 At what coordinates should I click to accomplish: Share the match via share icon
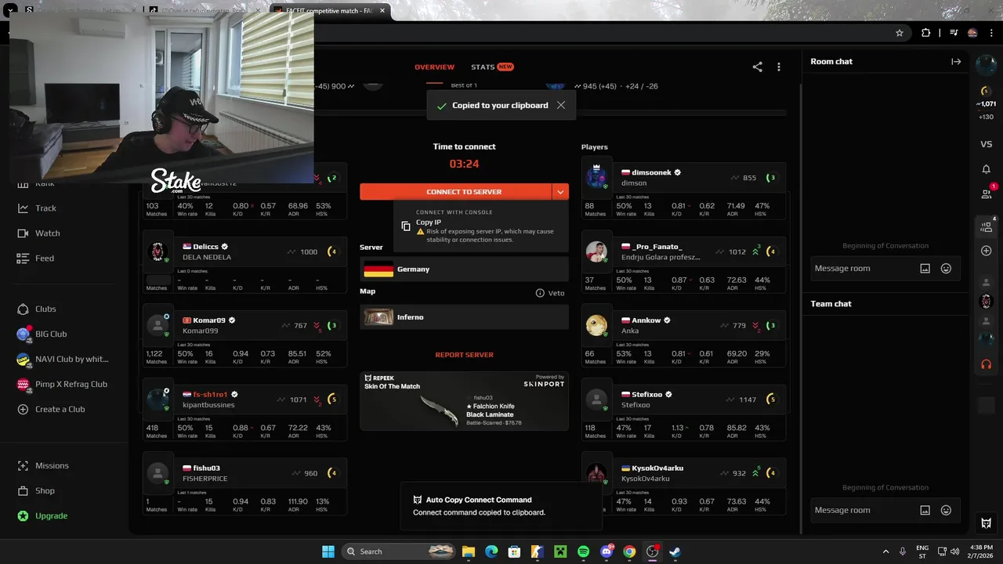[x=757, y=67]
